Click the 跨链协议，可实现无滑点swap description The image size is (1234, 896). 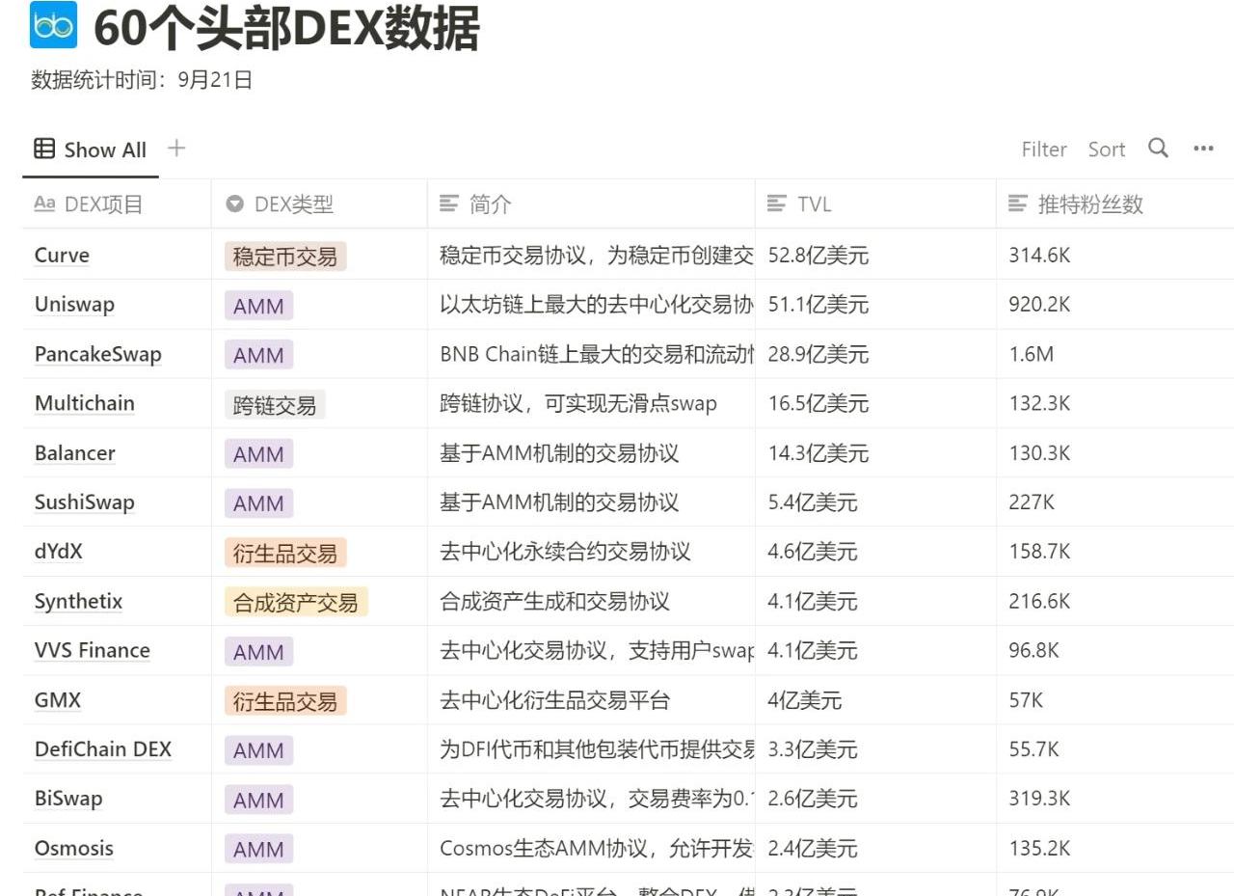tap(578, 403)
